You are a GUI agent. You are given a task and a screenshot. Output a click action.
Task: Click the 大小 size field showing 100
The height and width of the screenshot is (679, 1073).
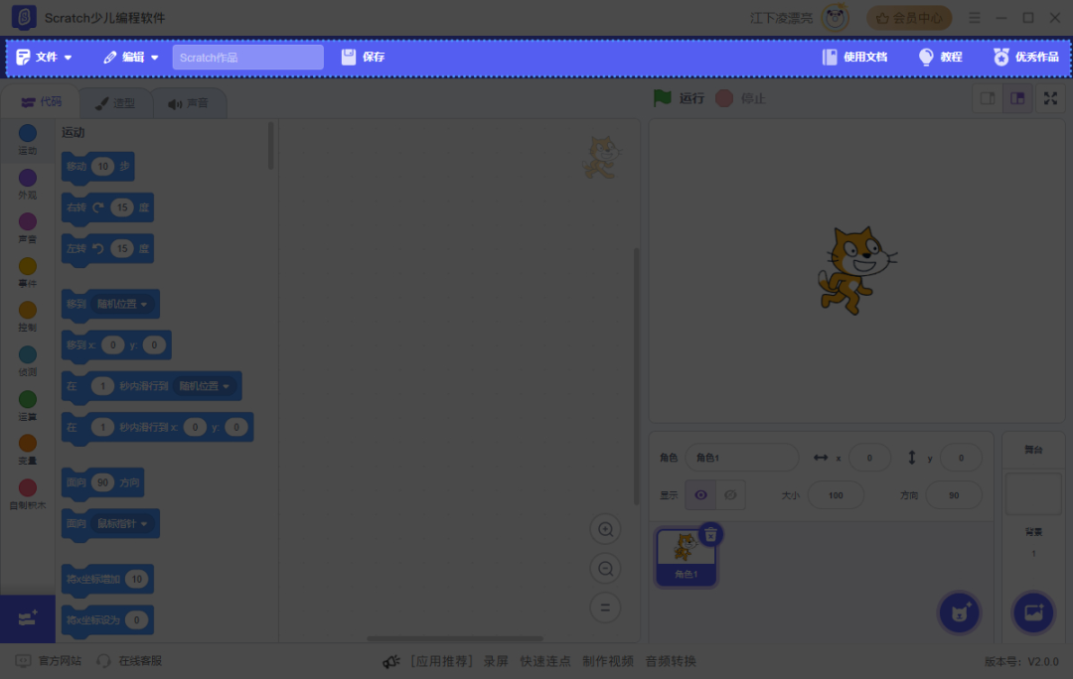[836, 495]
